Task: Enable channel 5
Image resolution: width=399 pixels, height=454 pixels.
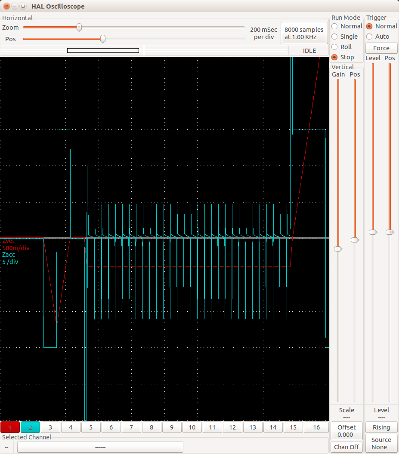Action: (91, 427)
